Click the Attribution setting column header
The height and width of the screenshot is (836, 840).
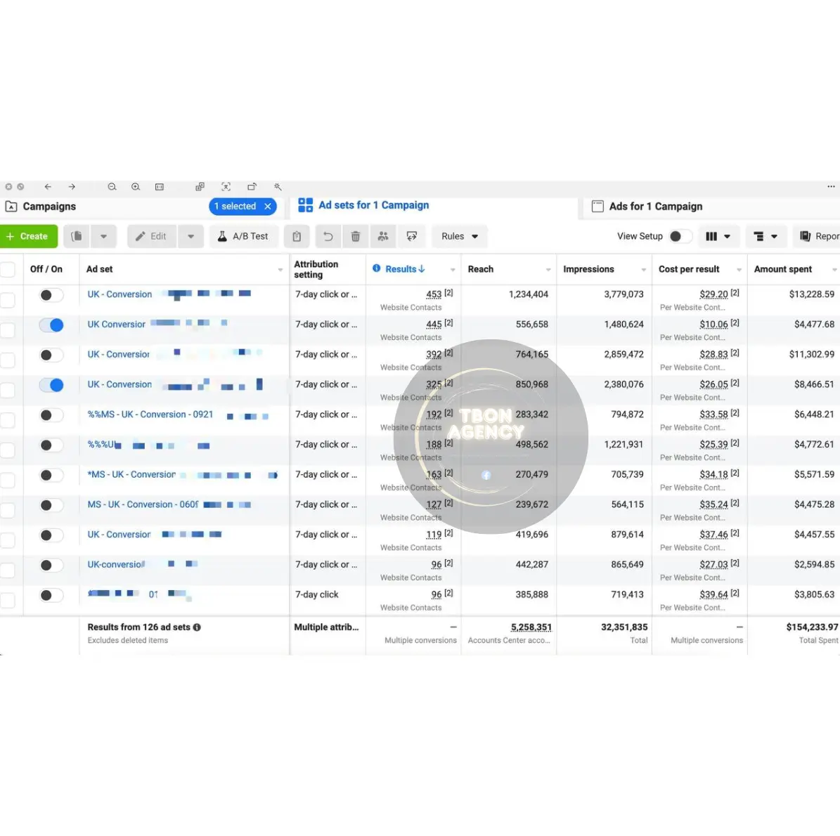point(316,269)
